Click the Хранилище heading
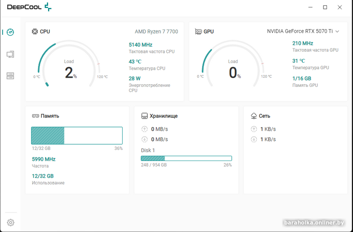This screenshot has width=353, height=232. click(164, 116)
